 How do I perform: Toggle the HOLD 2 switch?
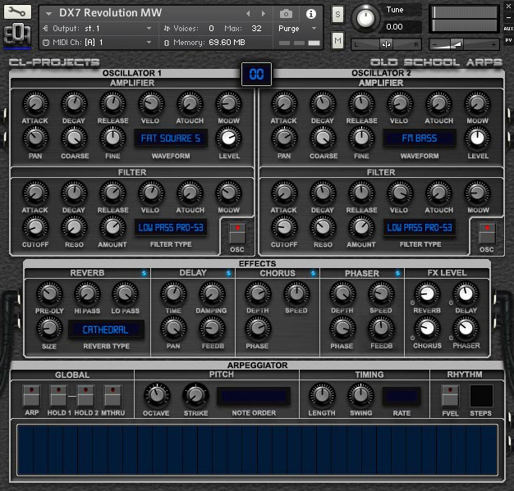85,395
